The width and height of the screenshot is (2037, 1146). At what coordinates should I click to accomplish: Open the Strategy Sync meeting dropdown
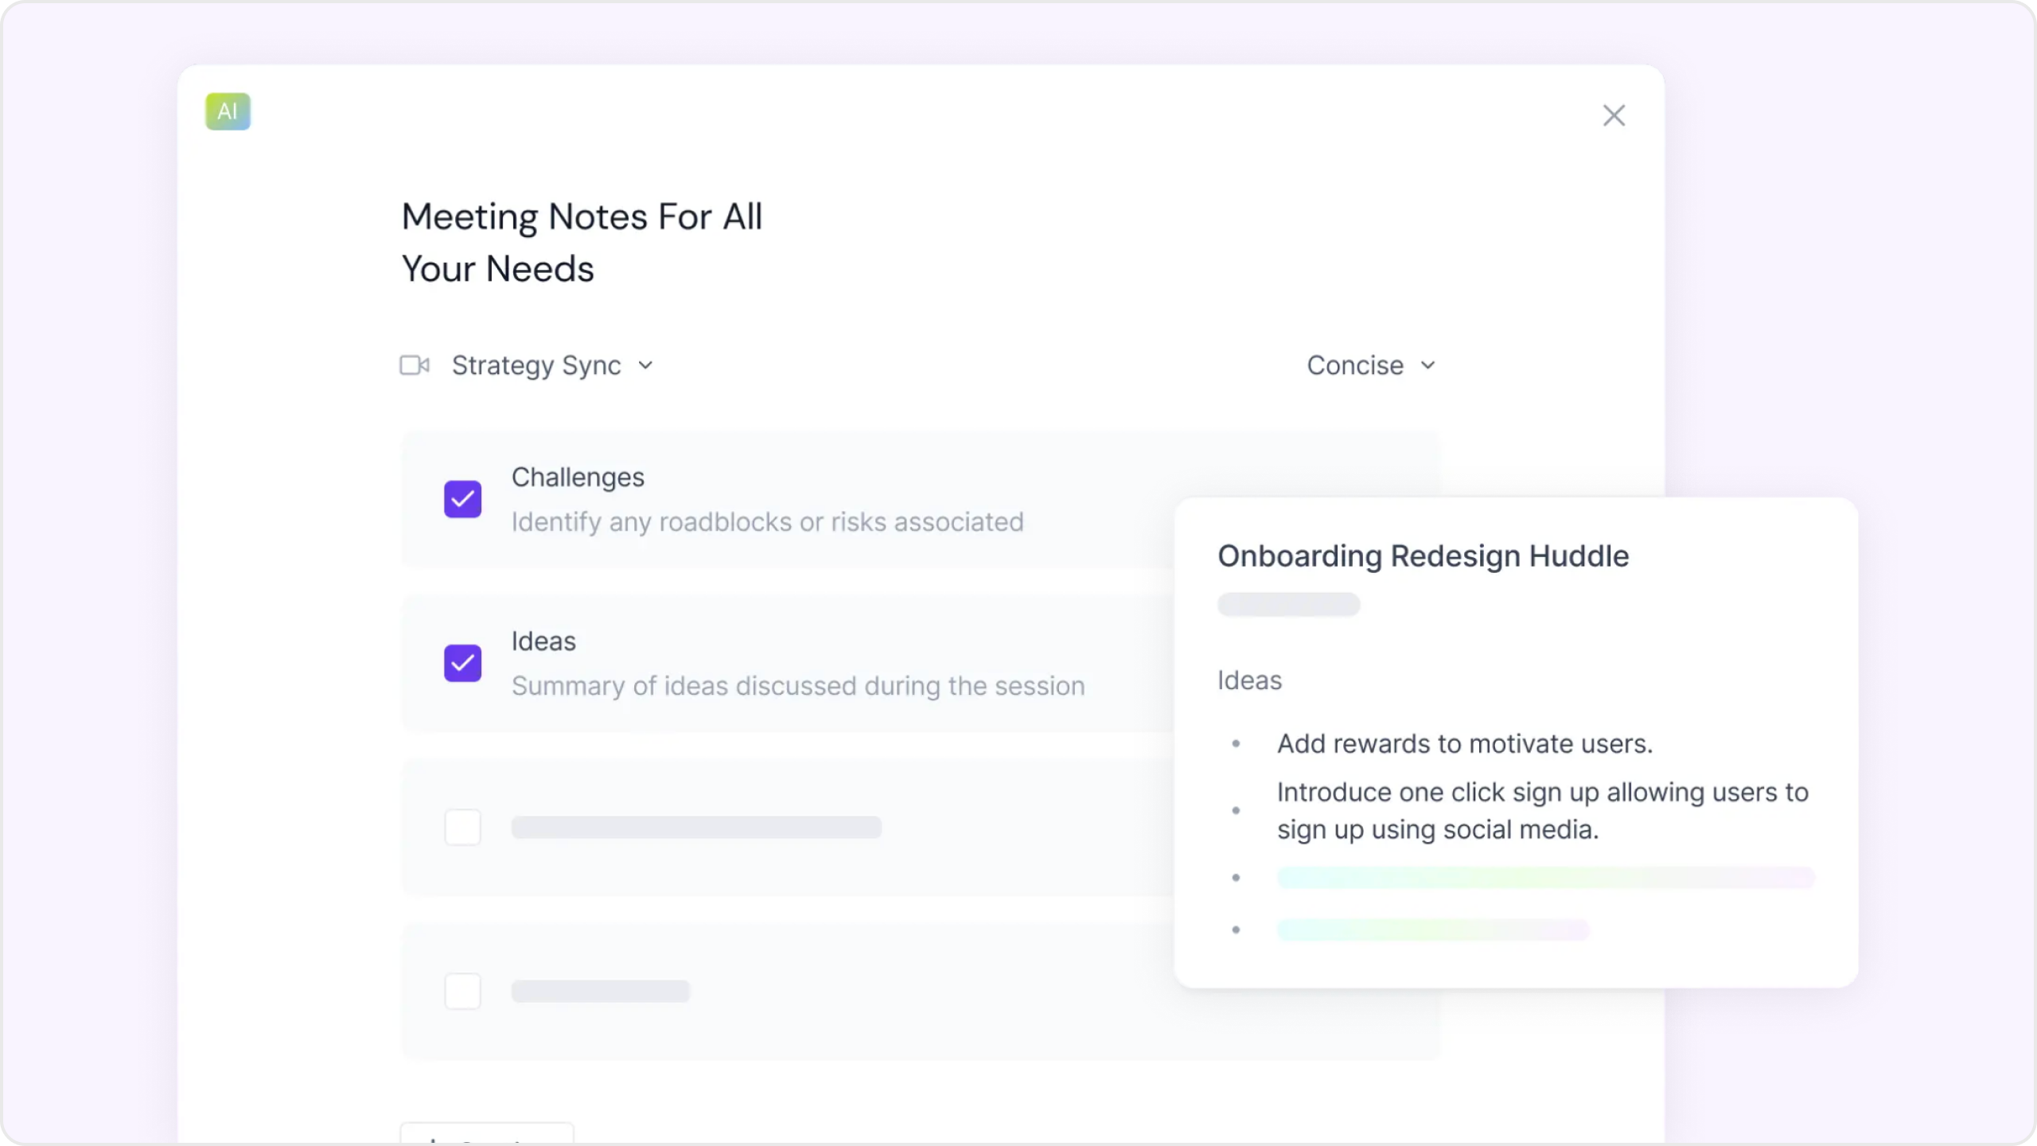(536, 365)
